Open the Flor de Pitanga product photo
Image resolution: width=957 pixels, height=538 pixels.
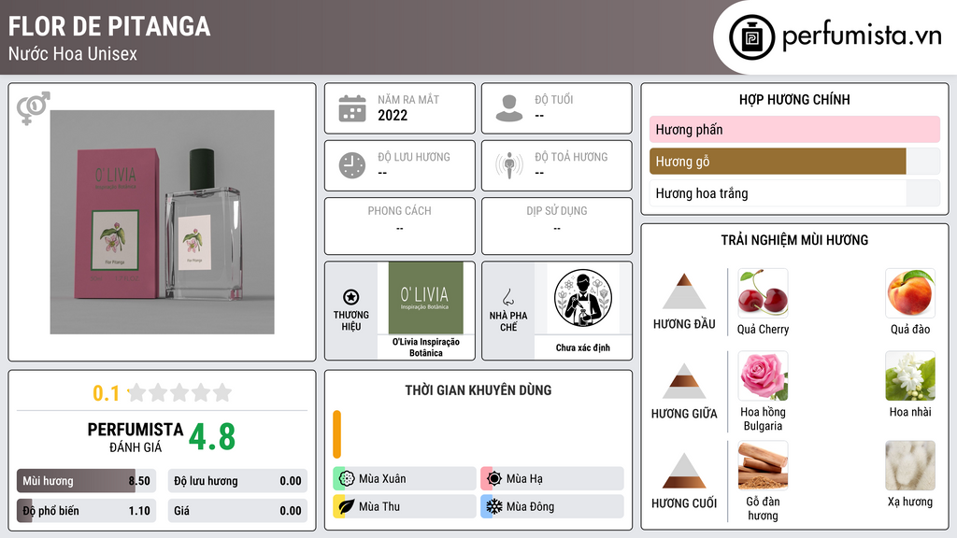point(163,222)
